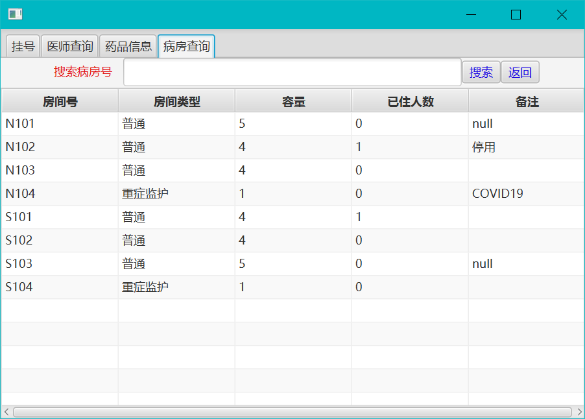Click the 搜索 button
585x419 pixels.
click(x=481, y=72)
